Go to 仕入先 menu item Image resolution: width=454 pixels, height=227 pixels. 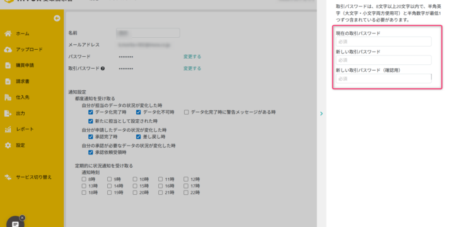coord(23,97)
